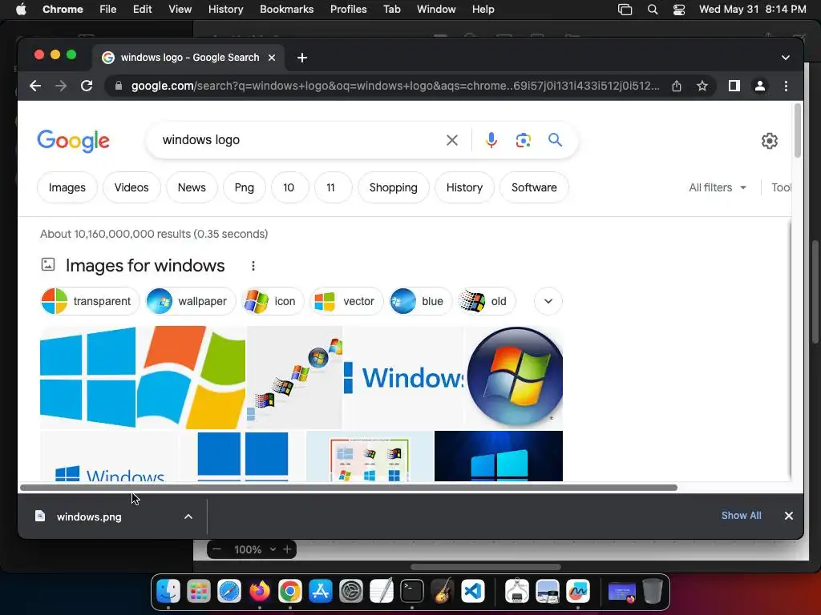Image resolution: width=821 pixels, height=615 pixels.
Task: Open Finder from the Dock
Action: pos(168,592)
